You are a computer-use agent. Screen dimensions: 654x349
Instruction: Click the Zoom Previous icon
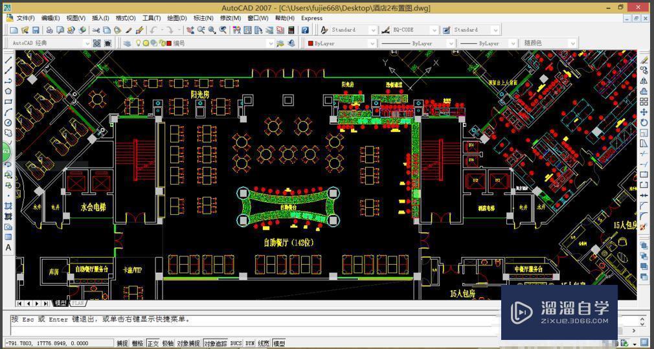tap(223, 30)
